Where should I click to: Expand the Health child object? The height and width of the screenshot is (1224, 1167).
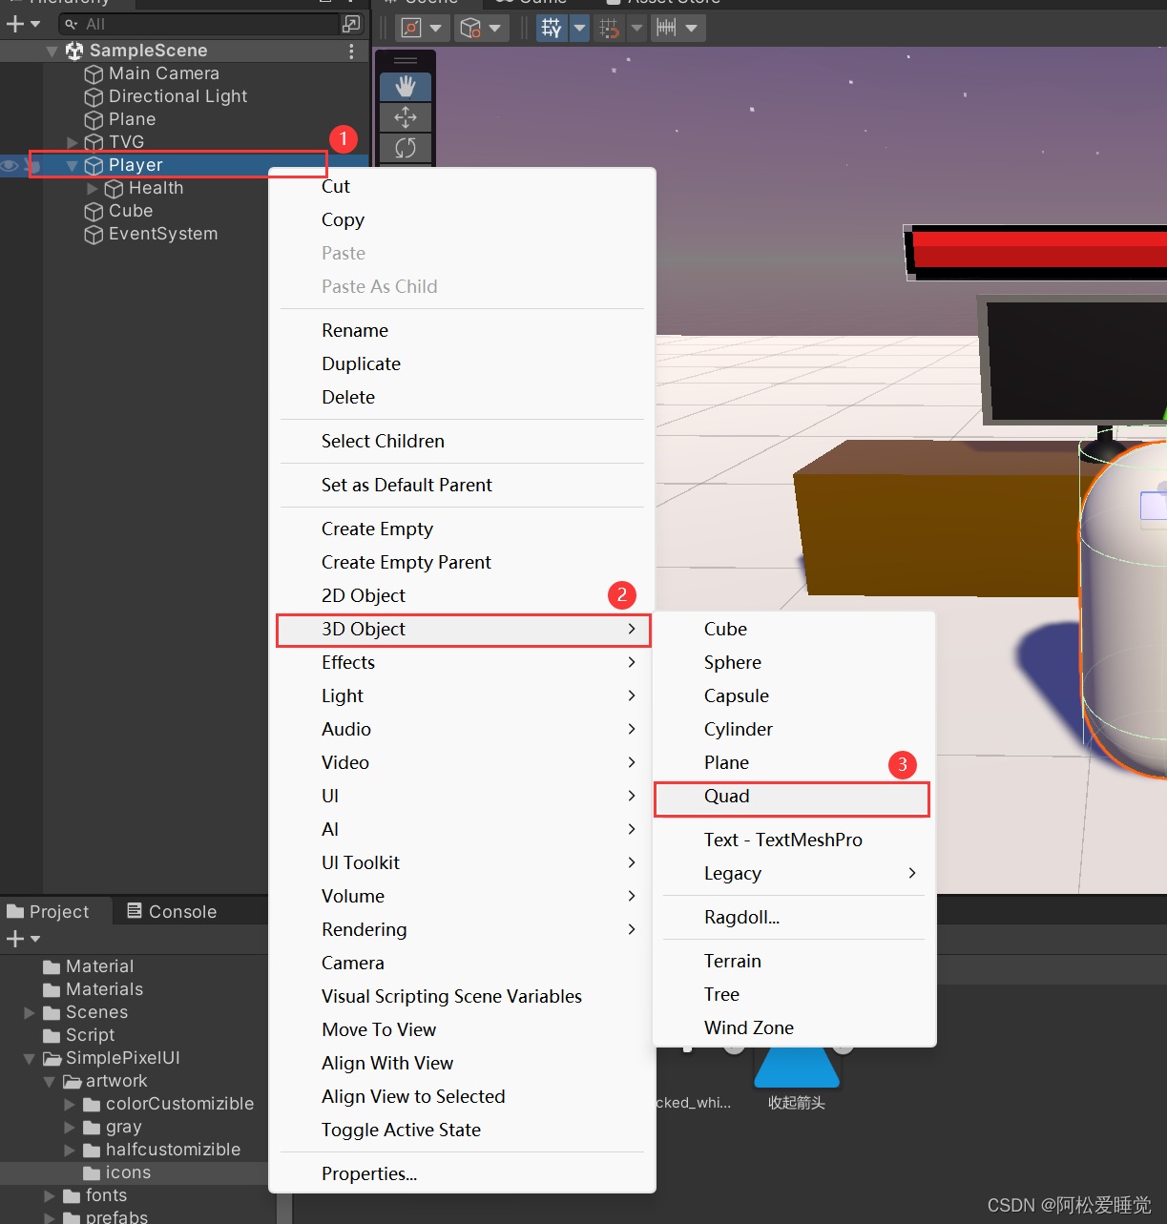pyautogui.click(x=93, y=188)
